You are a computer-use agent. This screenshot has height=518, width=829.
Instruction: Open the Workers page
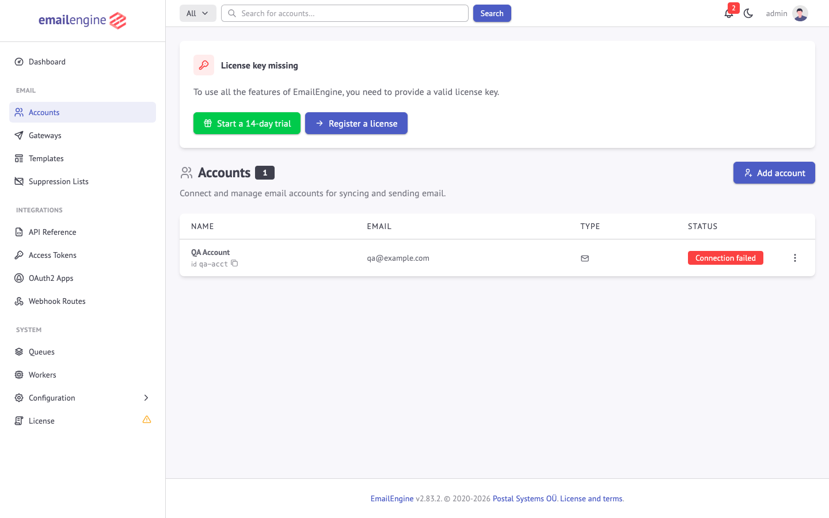tap(82, 375)
